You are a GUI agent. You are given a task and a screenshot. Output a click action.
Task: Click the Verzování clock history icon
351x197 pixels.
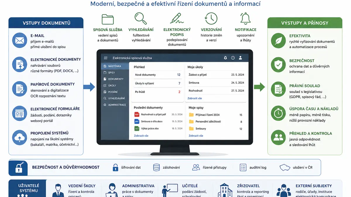pyautogui.click(x=211, y=18)
